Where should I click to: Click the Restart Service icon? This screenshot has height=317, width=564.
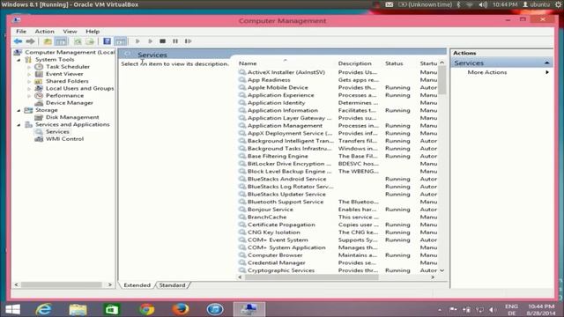188,41
